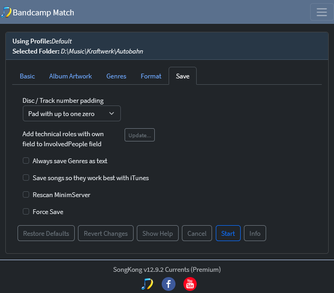Viewport: 334px width, 293px height.
Task: Start the Bandcamp Match task
Action: coord(228,233)
